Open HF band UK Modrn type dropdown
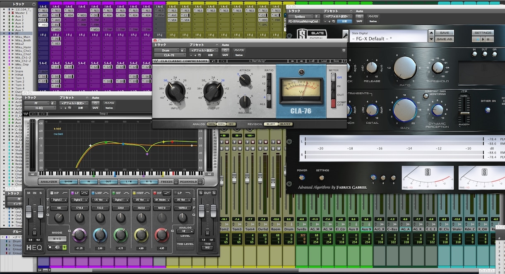505x274 pixels. 162,199
